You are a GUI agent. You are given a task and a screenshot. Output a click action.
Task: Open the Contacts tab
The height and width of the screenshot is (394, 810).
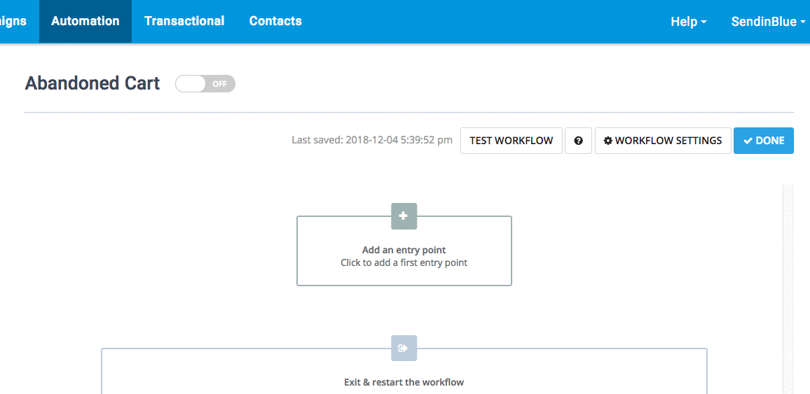click(275, 21)
